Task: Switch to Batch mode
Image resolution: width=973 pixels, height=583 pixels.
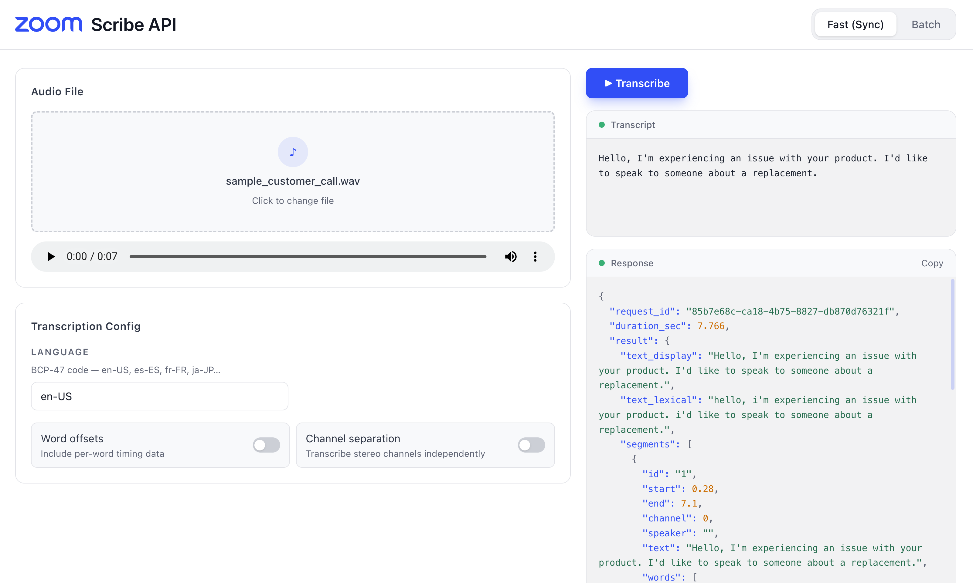Action: [926, 24]
